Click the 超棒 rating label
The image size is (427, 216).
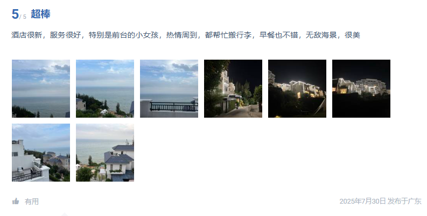click(x=40, y=14)
